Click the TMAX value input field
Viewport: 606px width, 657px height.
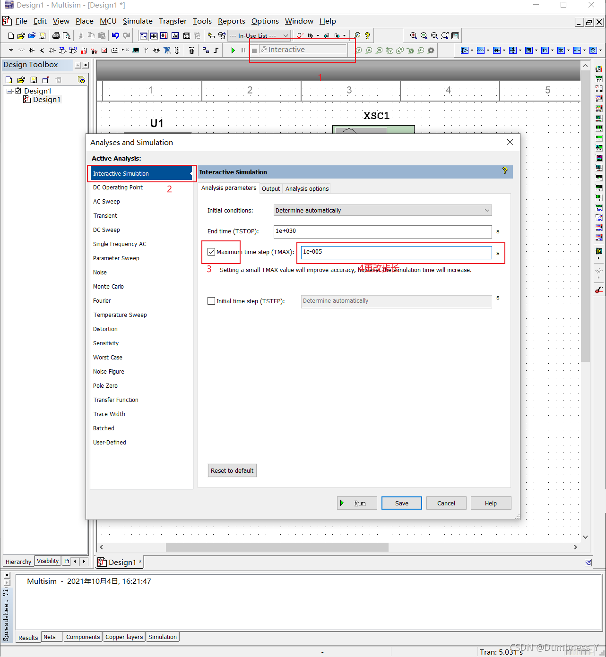point(397,252)
